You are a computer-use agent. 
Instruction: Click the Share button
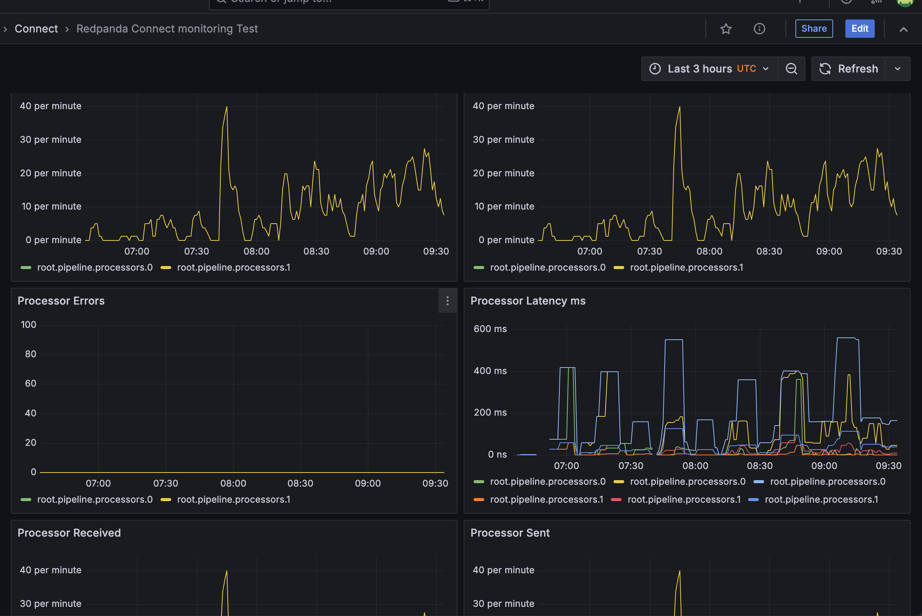(x=814, y=29)
